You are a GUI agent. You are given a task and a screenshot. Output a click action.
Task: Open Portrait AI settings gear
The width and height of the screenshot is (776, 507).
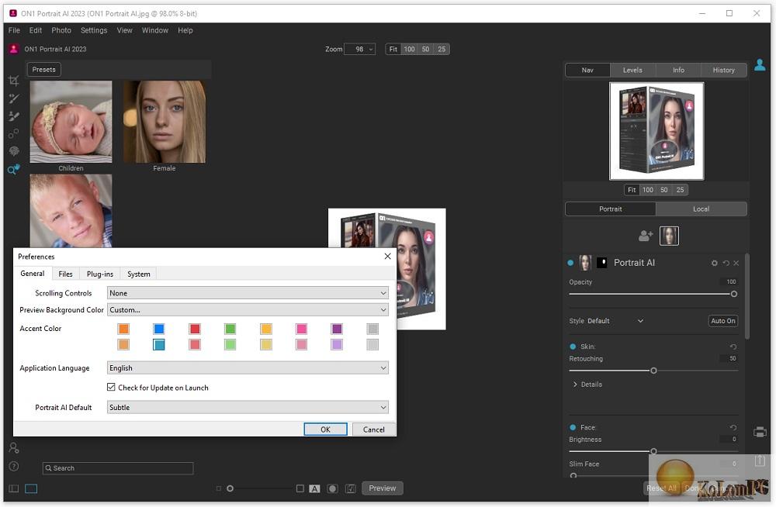[x=714, y=263]
